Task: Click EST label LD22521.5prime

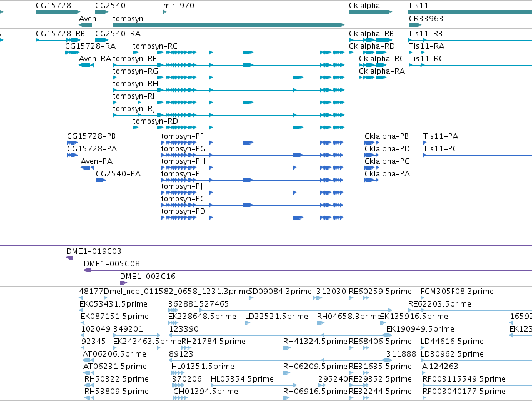Action: click(x=276, y=317)
